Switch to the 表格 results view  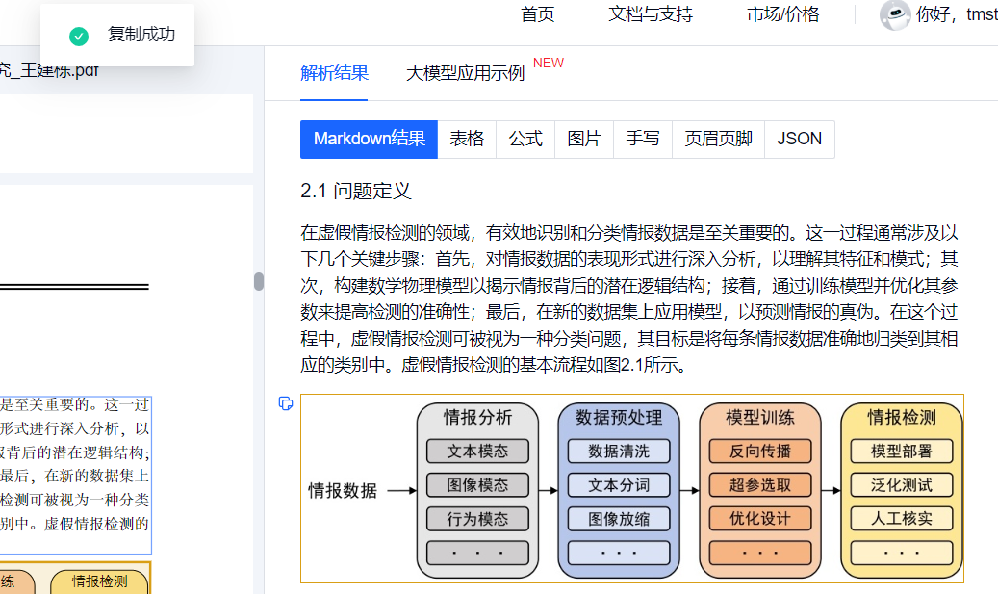(467, 139)
